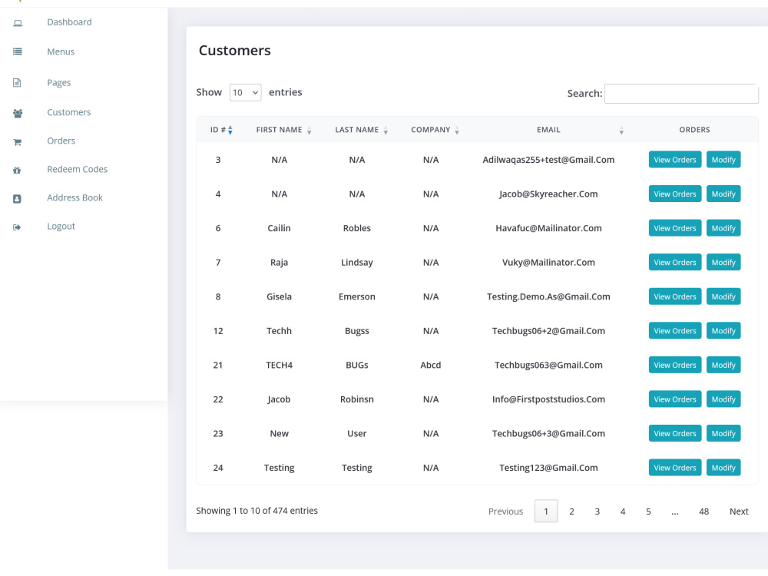This screenshot has height=576, width=768.
Task: Click the Pages document icon
Action: pos(17,83)
